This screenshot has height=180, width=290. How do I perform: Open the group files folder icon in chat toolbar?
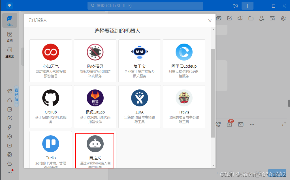(x=251, y=18)
